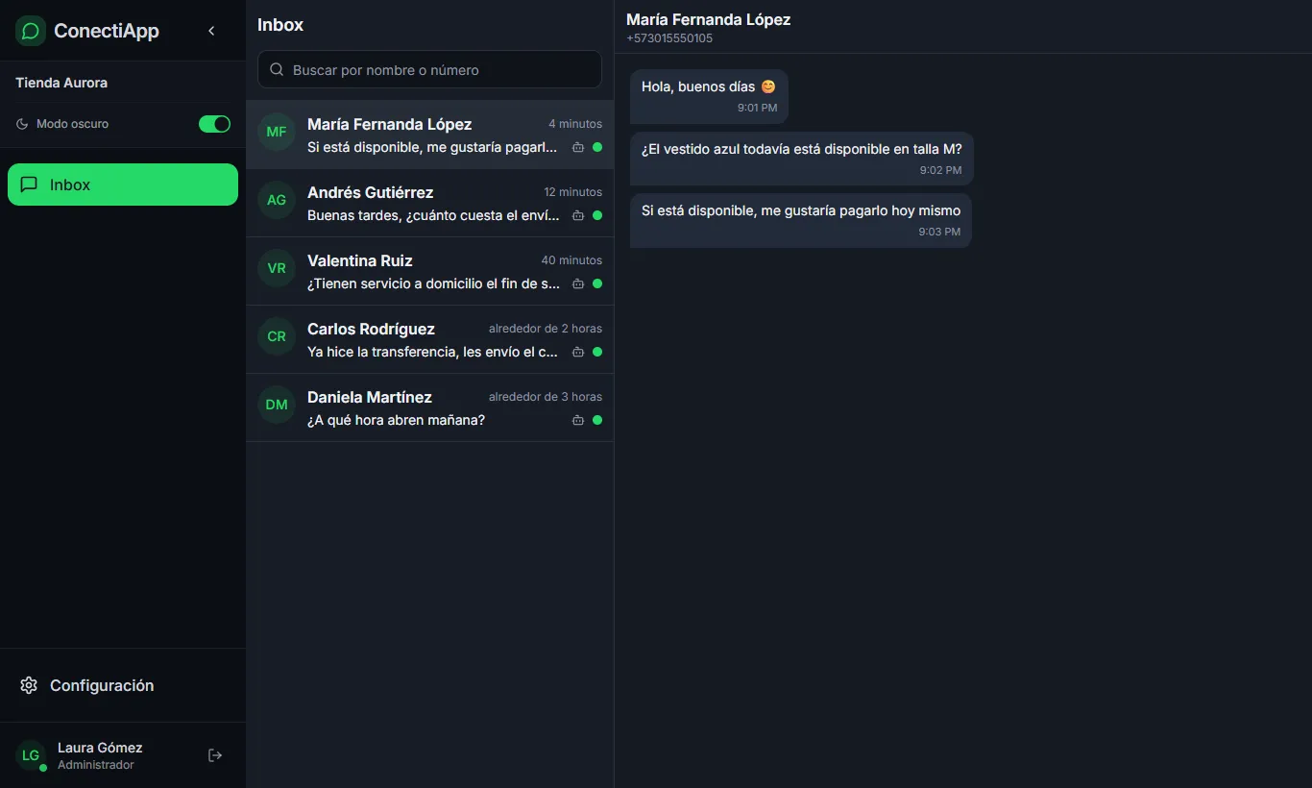The height and width of the screenshot is (788, 1312).
Task: Click the bot icon on María Fernanda López row
Action: [x=578, y=147]
